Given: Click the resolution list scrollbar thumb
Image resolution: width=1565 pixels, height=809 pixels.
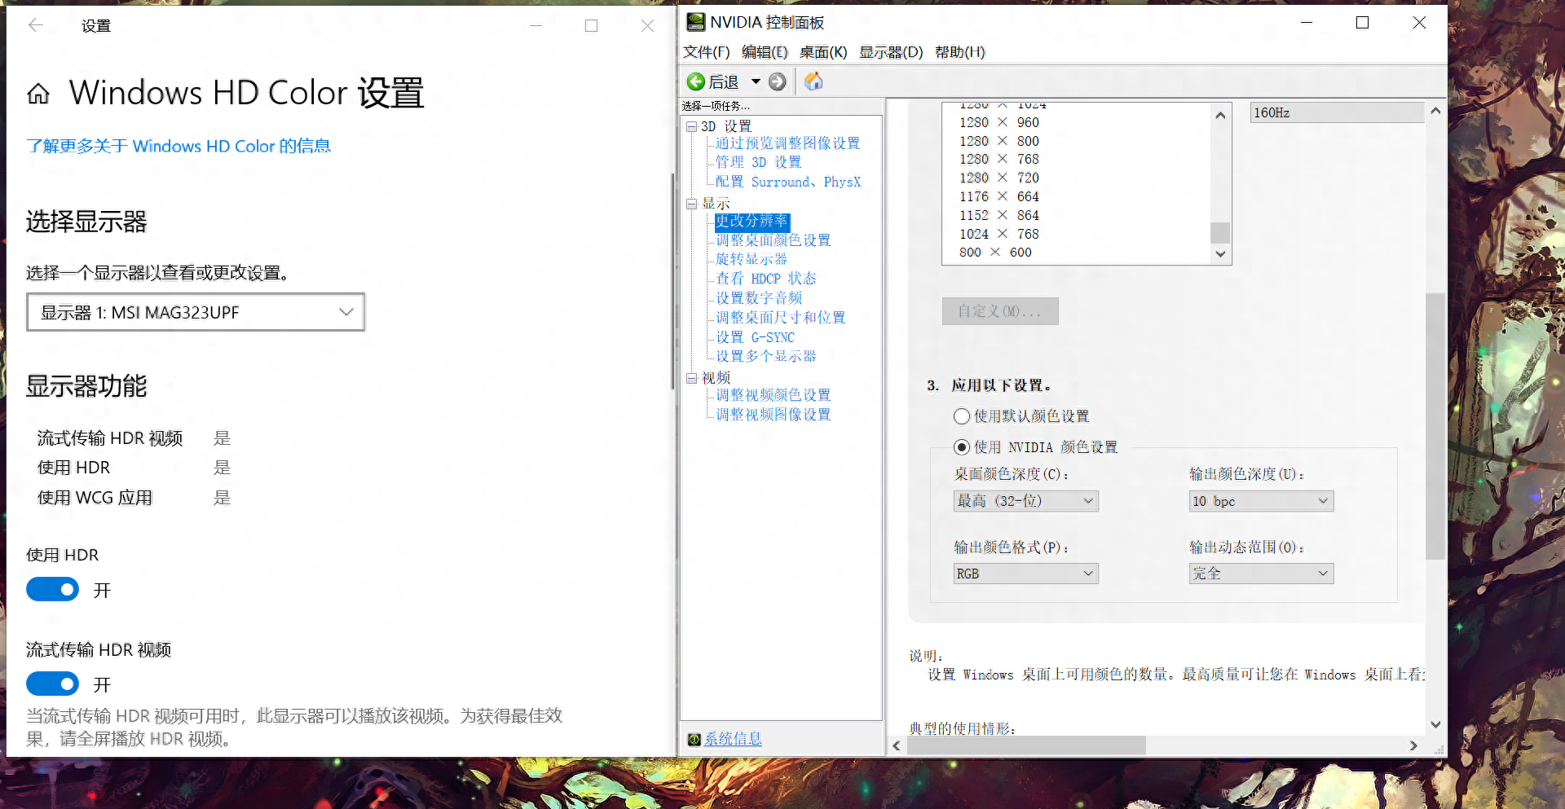Looking at the screenshot, I should click(x=1220, y=232).
